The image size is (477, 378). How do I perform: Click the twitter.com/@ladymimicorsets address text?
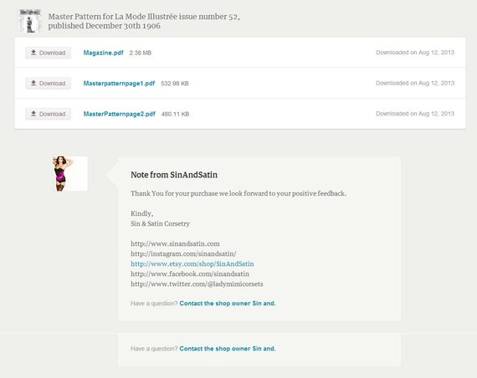click(197, 283)
